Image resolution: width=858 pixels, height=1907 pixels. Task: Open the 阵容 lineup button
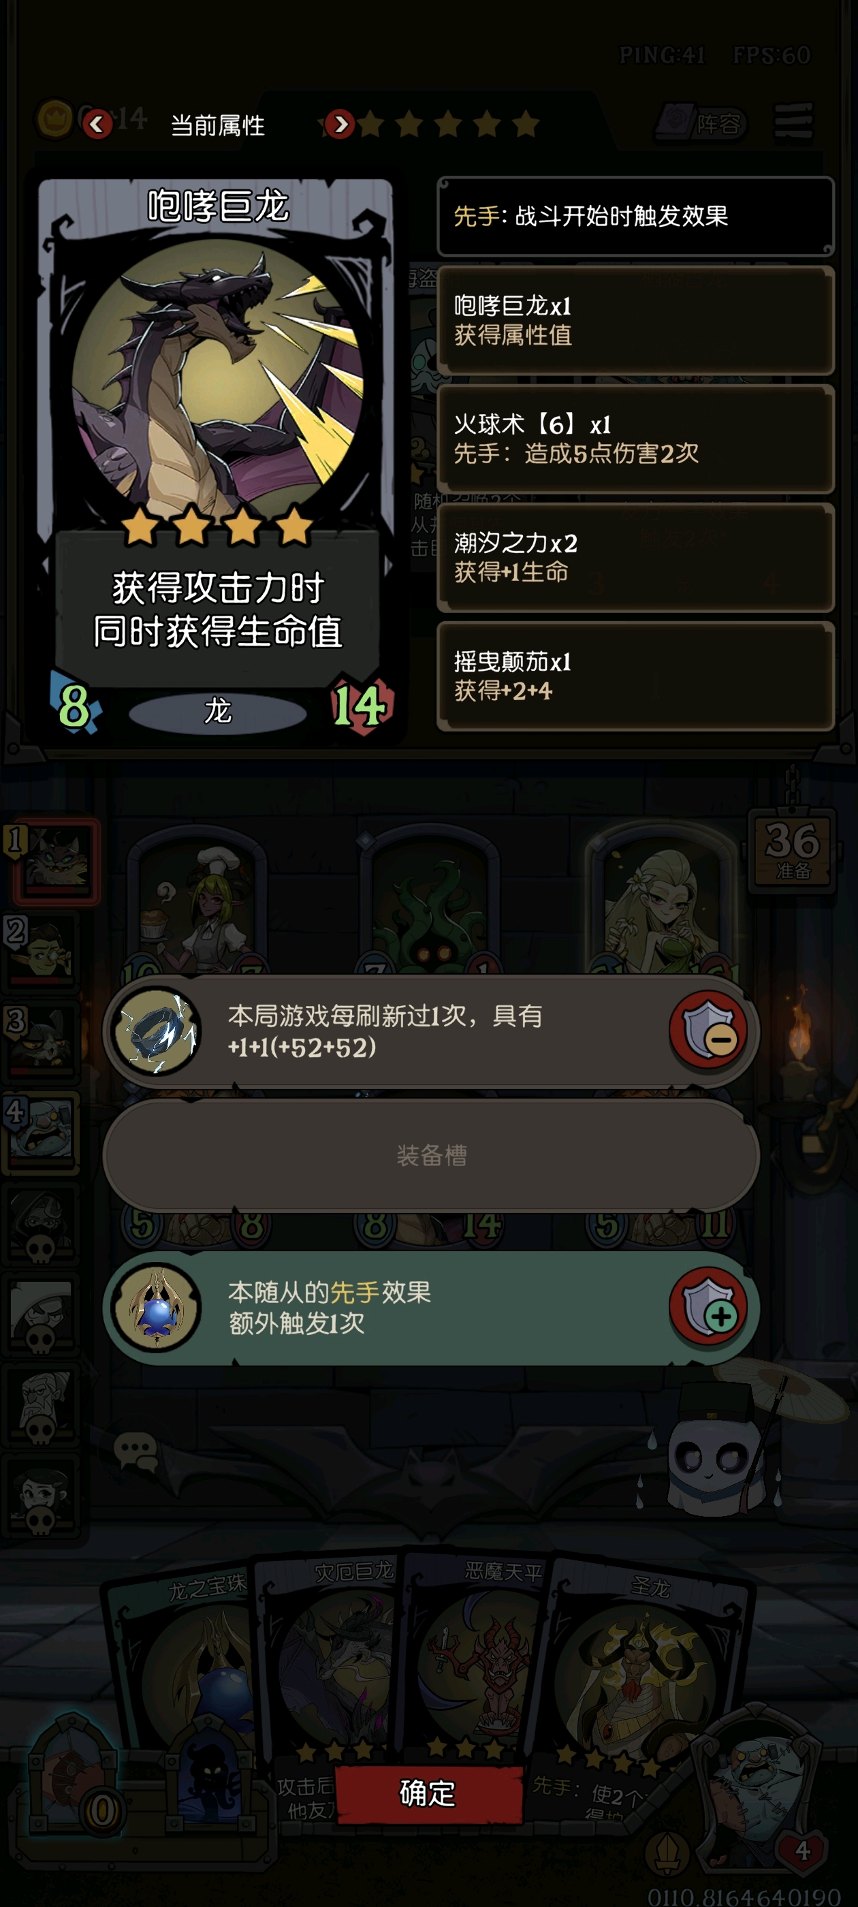[703, 123]
